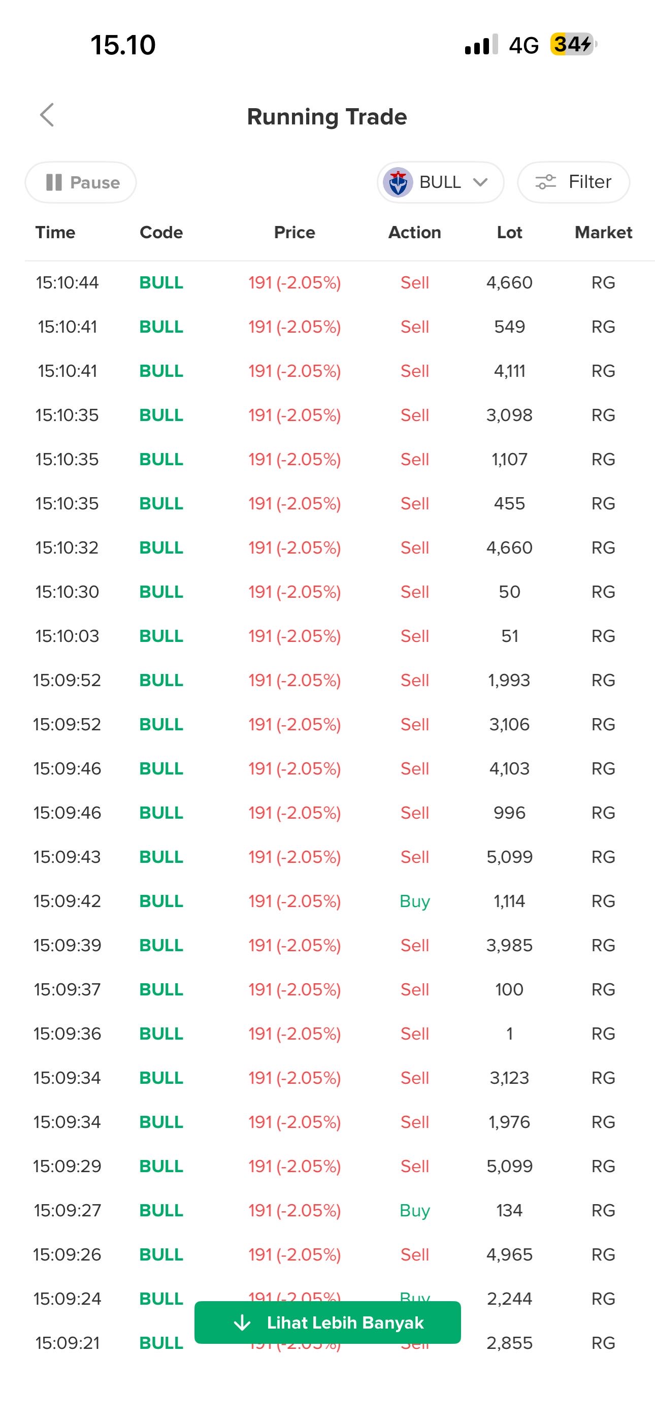Image resolution: width=655 pixels, height=1420 pixels.
Task: Click the pause bars icon
Action: [53, 182]
